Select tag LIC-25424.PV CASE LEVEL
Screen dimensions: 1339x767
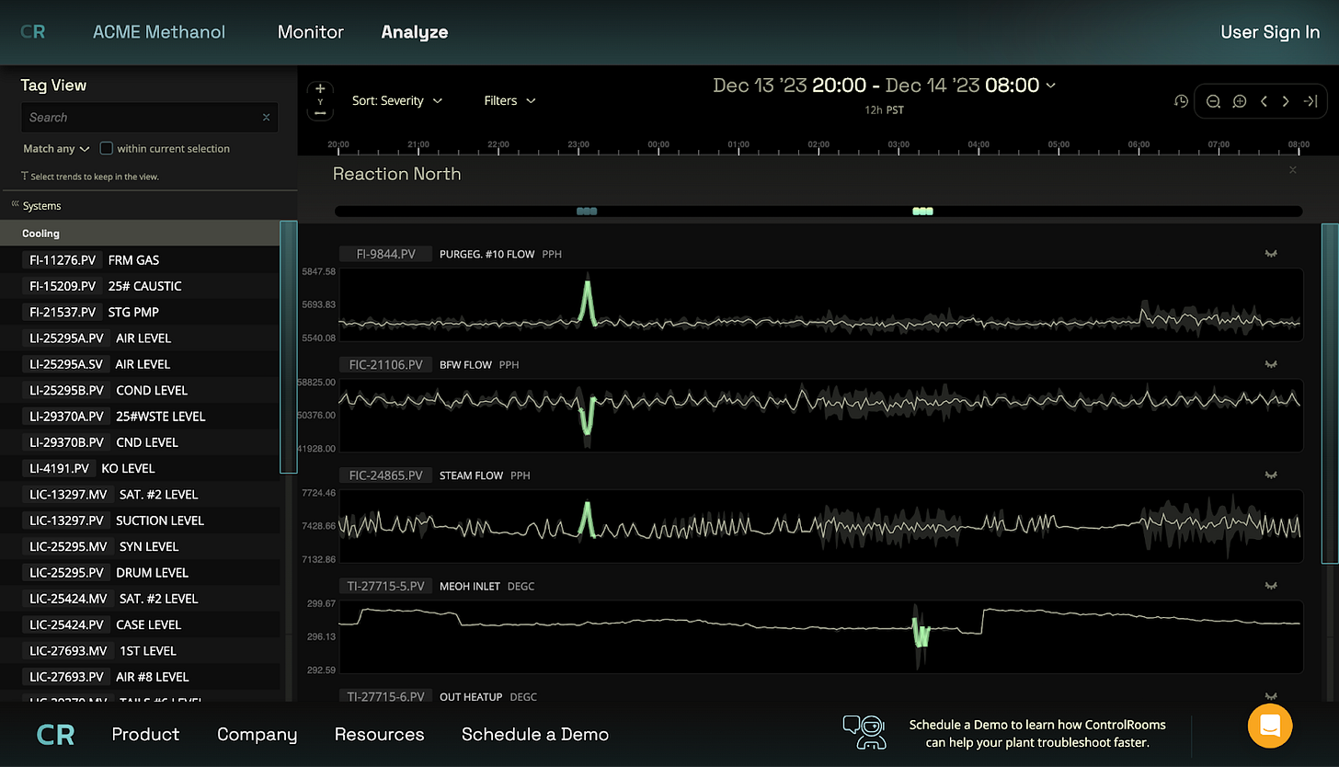click(140, 624)
